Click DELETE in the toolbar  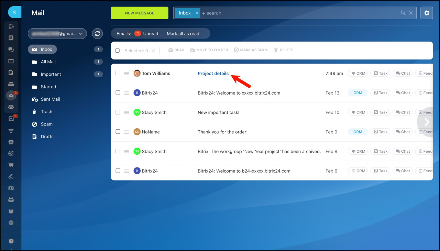(x=284, y=50)
